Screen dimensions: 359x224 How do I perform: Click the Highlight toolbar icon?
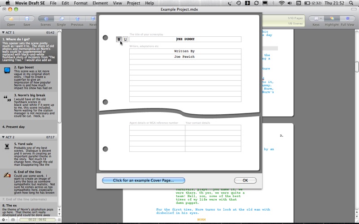tap(332, 19)
